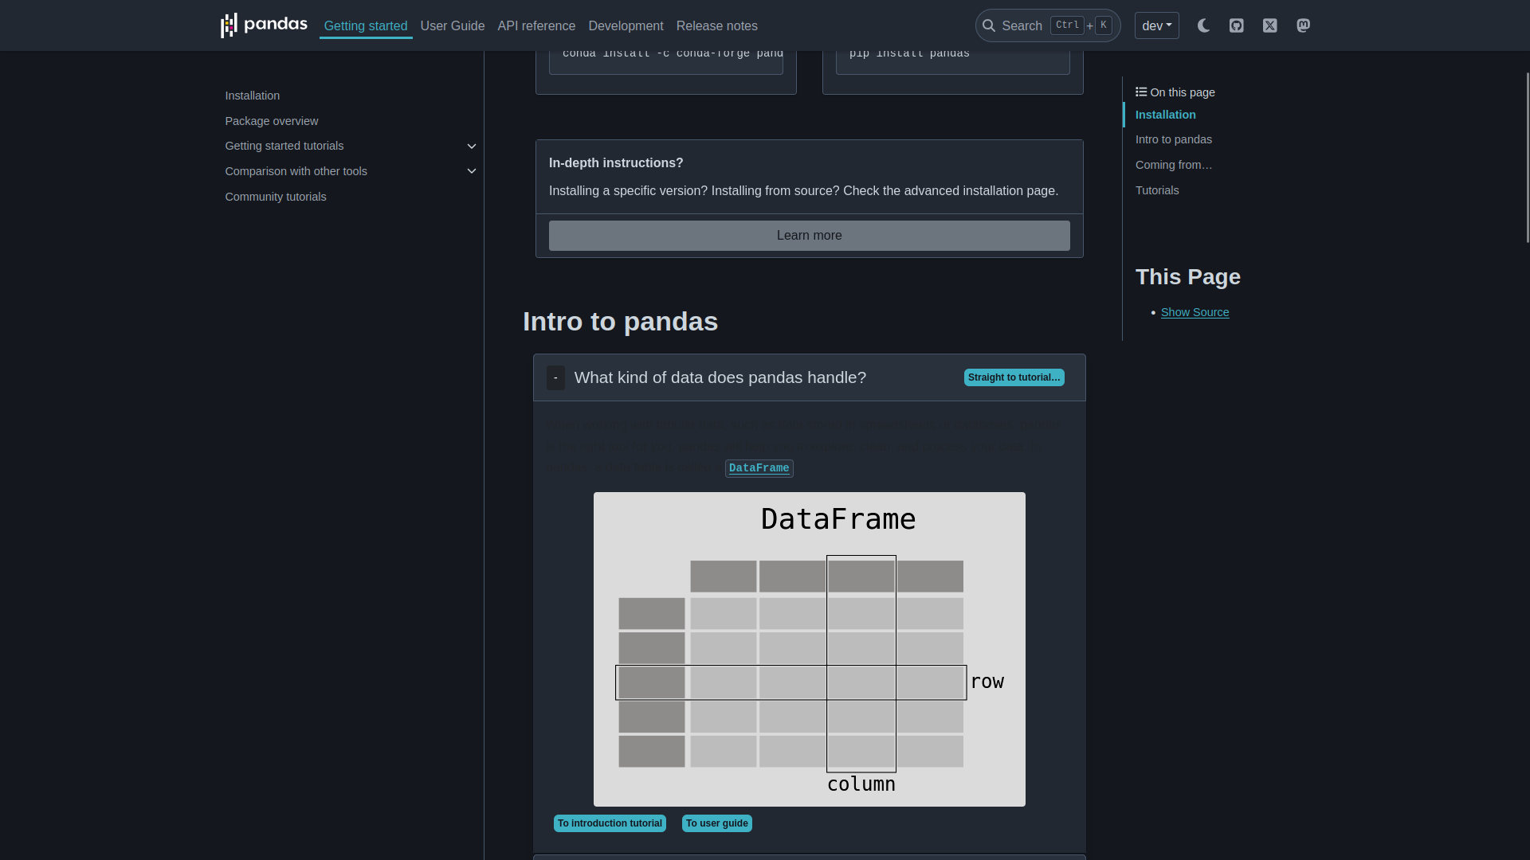
Task: Jump to Intro to pandas section
Action: (x=1174, y=139)
